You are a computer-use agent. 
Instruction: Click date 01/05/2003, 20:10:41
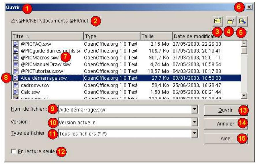197,51
